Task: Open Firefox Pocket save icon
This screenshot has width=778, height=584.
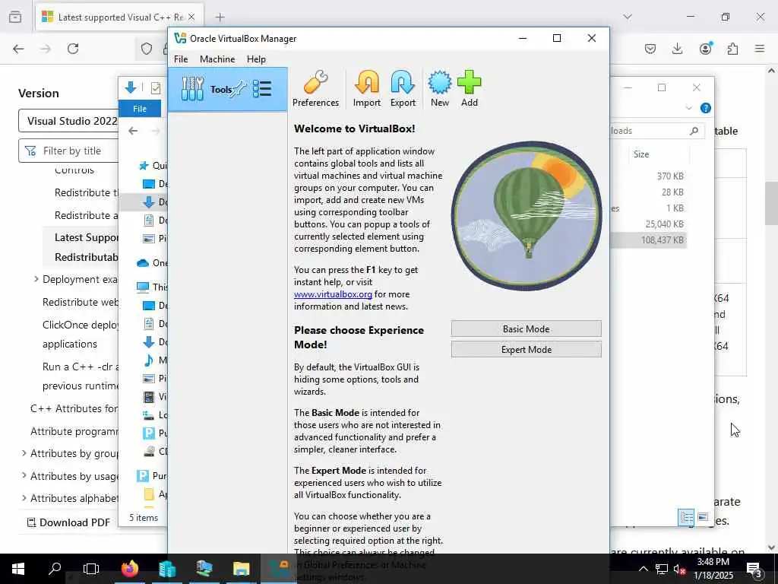Action: pos(650,49)
